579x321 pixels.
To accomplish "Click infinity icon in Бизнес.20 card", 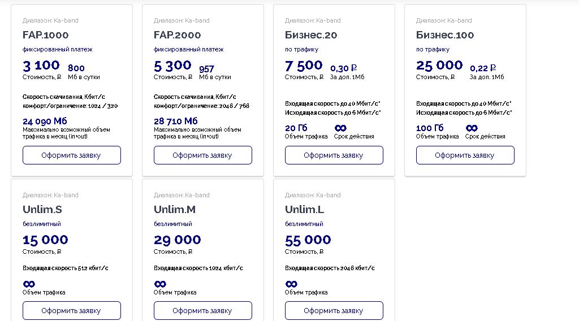I will [340, 128].
